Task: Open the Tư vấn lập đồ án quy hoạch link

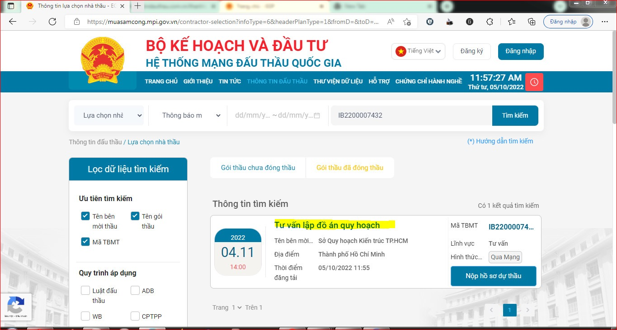Action: tap(327, 225)
